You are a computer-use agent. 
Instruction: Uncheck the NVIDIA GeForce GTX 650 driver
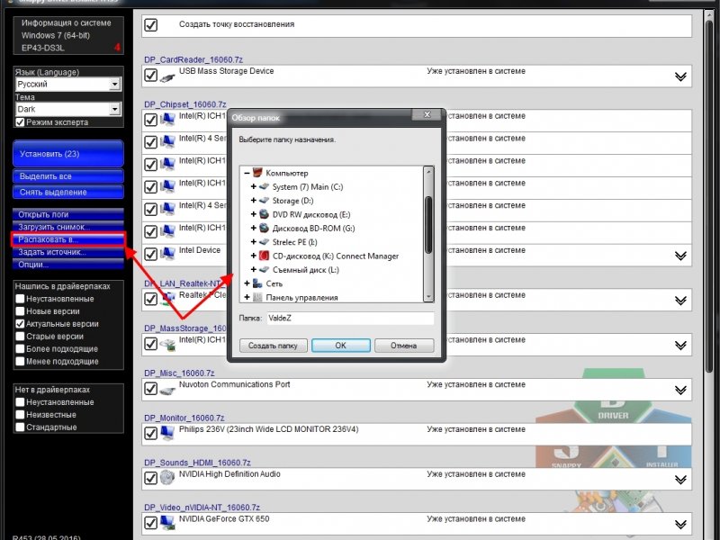point(150,523)
